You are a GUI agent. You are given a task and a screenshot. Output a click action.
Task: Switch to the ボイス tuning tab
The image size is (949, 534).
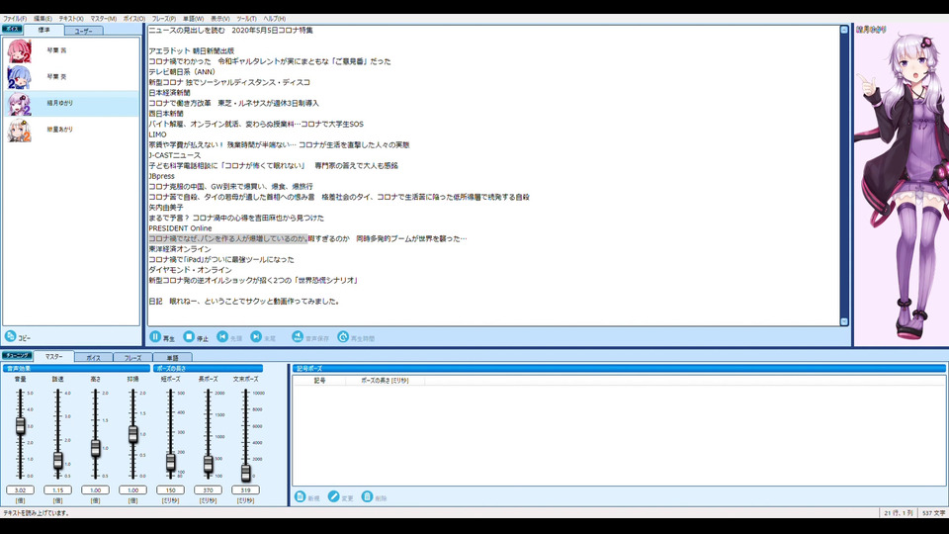coord(93,358)
